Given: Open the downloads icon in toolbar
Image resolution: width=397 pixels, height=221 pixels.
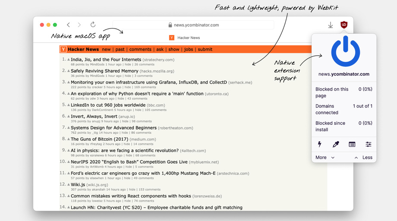Looking at the screenshot, I should [x=331, y=25].
